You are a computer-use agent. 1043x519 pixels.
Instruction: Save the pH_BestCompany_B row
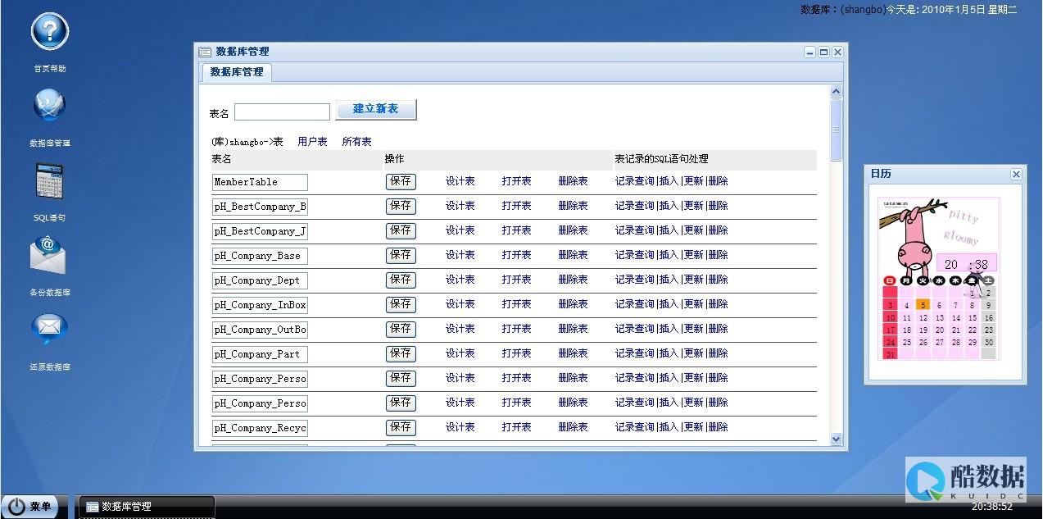click(401, 206)
